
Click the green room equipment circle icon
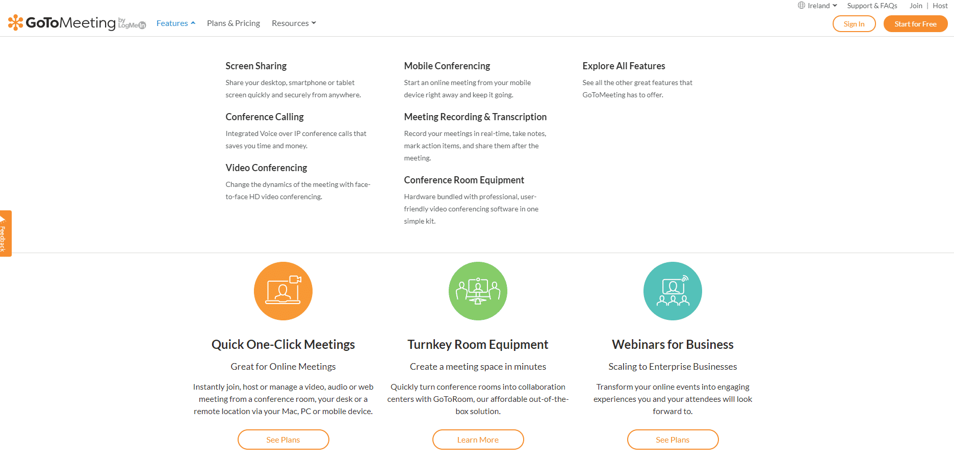click(478, 291)
